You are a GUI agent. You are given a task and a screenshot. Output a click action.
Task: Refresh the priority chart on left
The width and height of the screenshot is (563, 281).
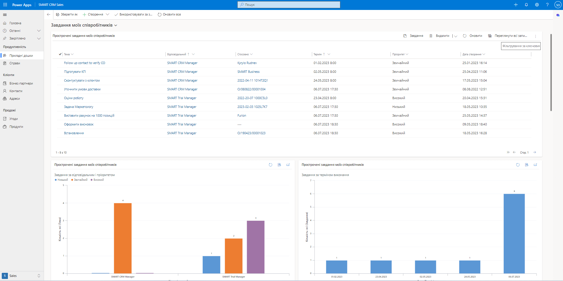pyautogui.click(x=270, y=165)
